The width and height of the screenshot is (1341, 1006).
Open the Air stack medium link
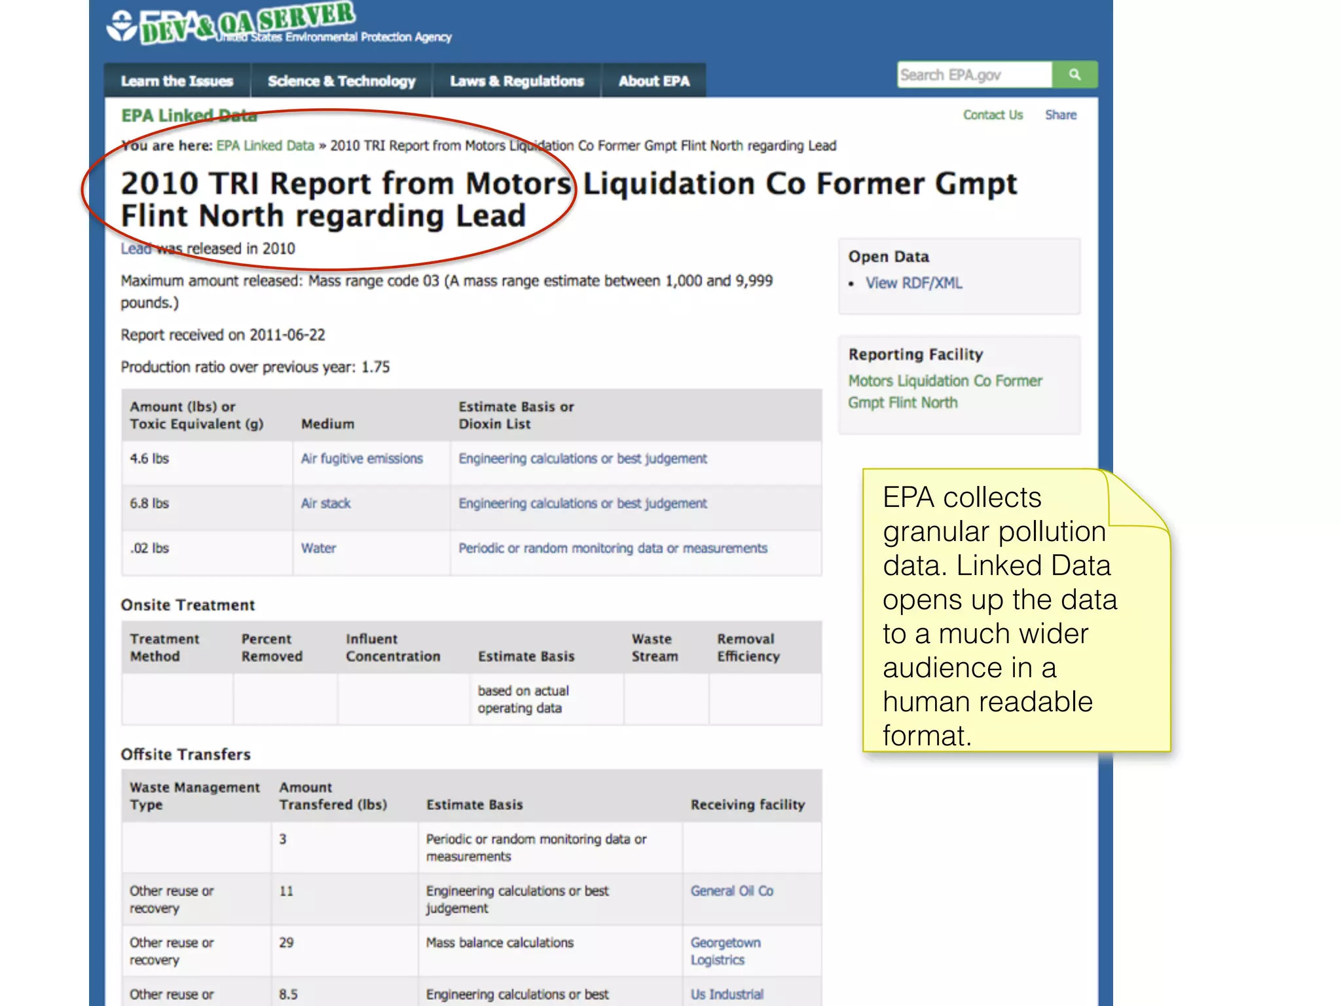(x=325, y=503)
